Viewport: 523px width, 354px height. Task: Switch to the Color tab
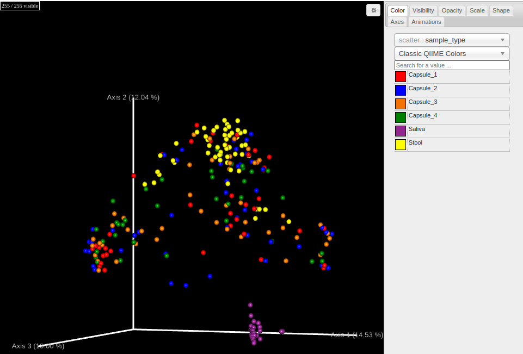[398, 10]
